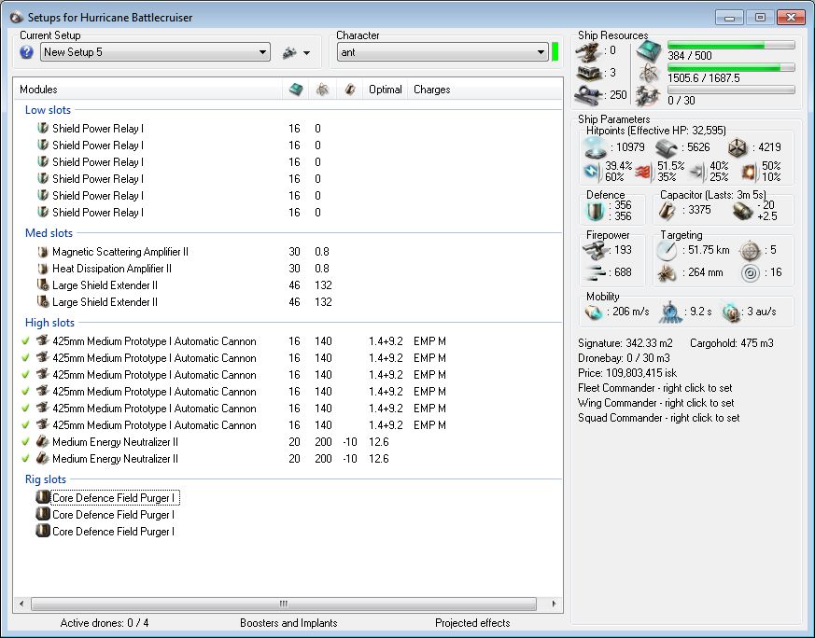Collapse the Med slots group

tap(49, 233)
